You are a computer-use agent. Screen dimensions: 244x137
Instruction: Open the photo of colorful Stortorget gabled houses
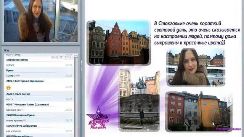coord(119,43)
